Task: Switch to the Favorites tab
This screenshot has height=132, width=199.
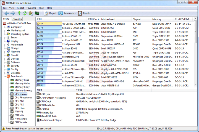Action: [17, 19]
